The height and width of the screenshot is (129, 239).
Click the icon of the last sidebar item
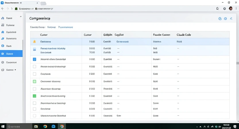[x=3, y=70]
